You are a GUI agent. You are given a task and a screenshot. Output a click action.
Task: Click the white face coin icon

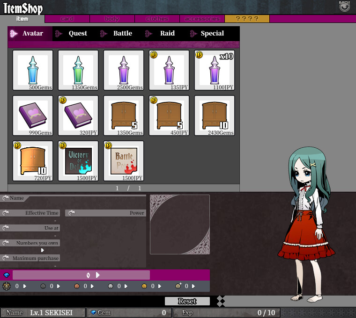[111, 286]
